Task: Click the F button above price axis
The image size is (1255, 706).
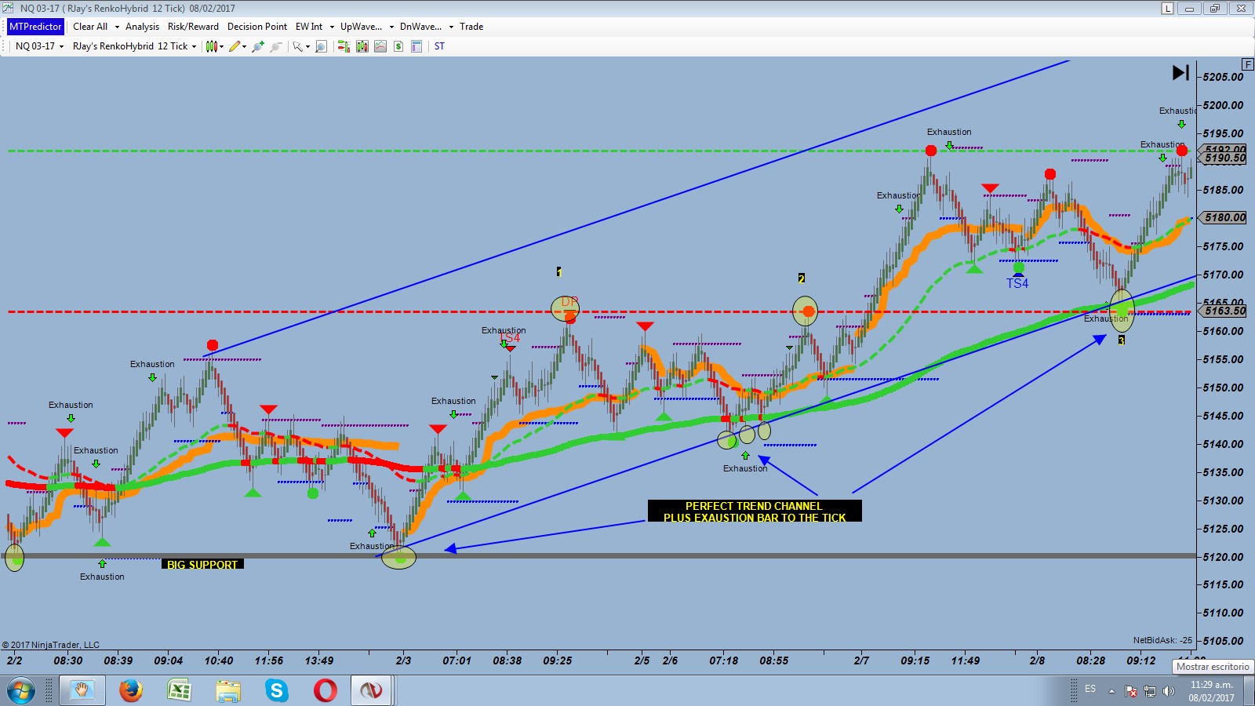Action: point(1247,64)
